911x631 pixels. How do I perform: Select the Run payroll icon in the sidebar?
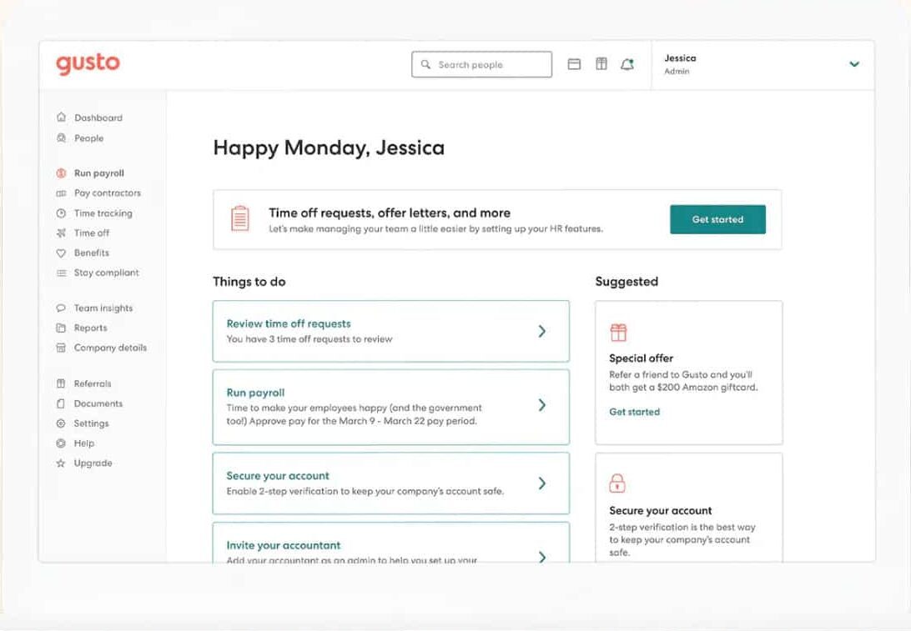pyautogui.click(x=59, y=173)
